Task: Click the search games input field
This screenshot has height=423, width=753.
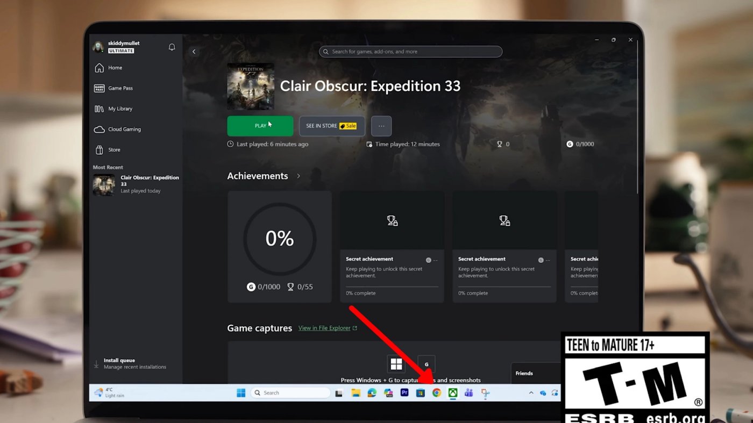Action: [x=410, y=51]
